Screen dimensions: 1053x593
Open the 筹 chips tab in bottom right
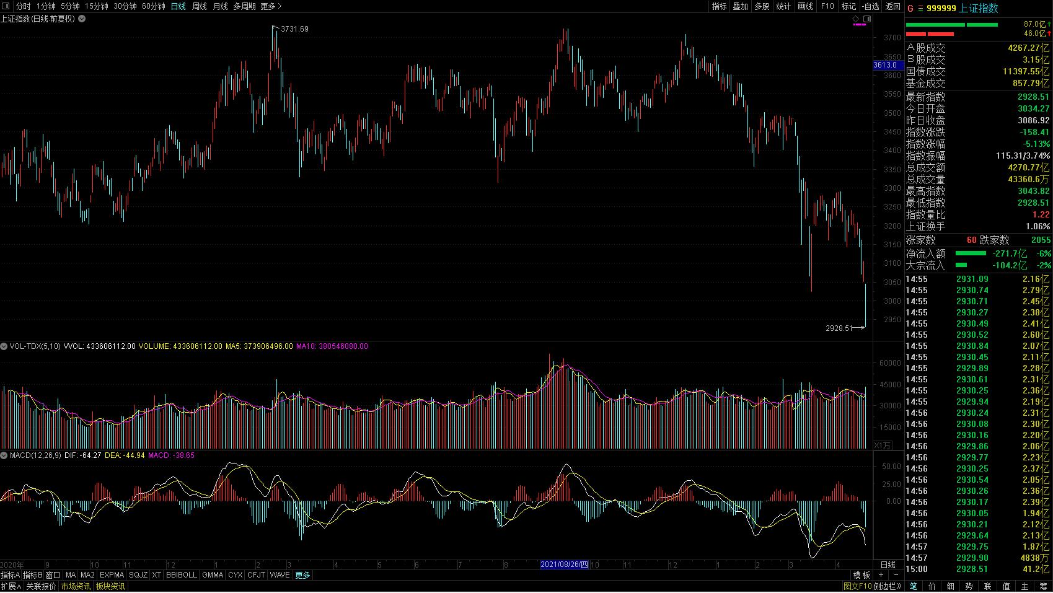pos(1044,586)
